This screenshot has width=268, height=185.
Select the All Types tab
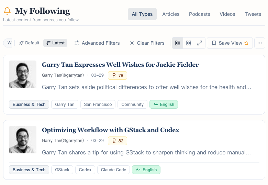click(x=142, y=14)
